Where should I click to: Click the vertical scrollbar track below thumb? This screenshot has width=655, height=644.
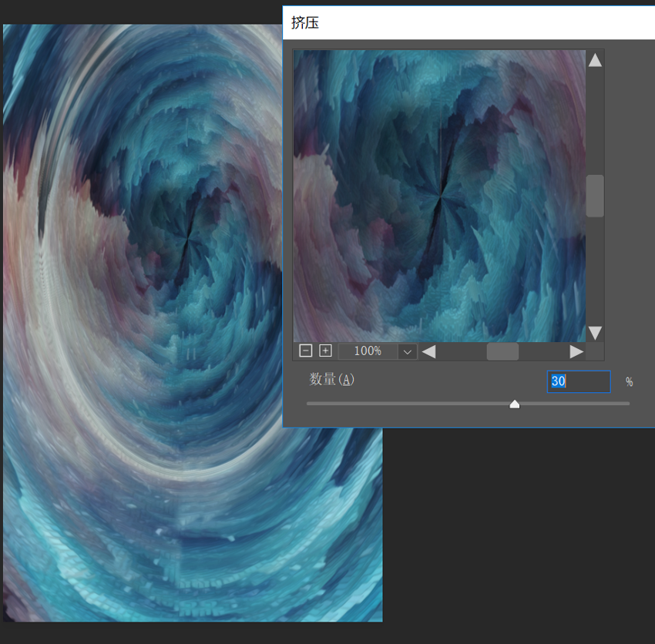595,270
